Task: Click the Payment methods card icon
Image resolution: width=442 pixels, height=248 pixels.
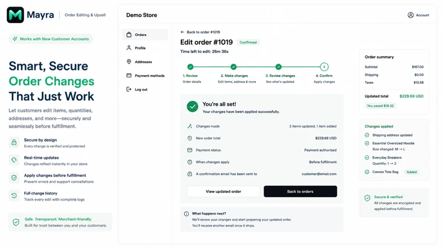Action: [129, 76]
